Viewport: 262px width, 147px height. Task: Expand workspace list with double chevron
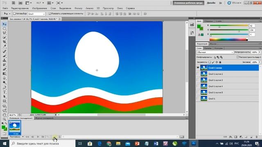click(220, 3)
